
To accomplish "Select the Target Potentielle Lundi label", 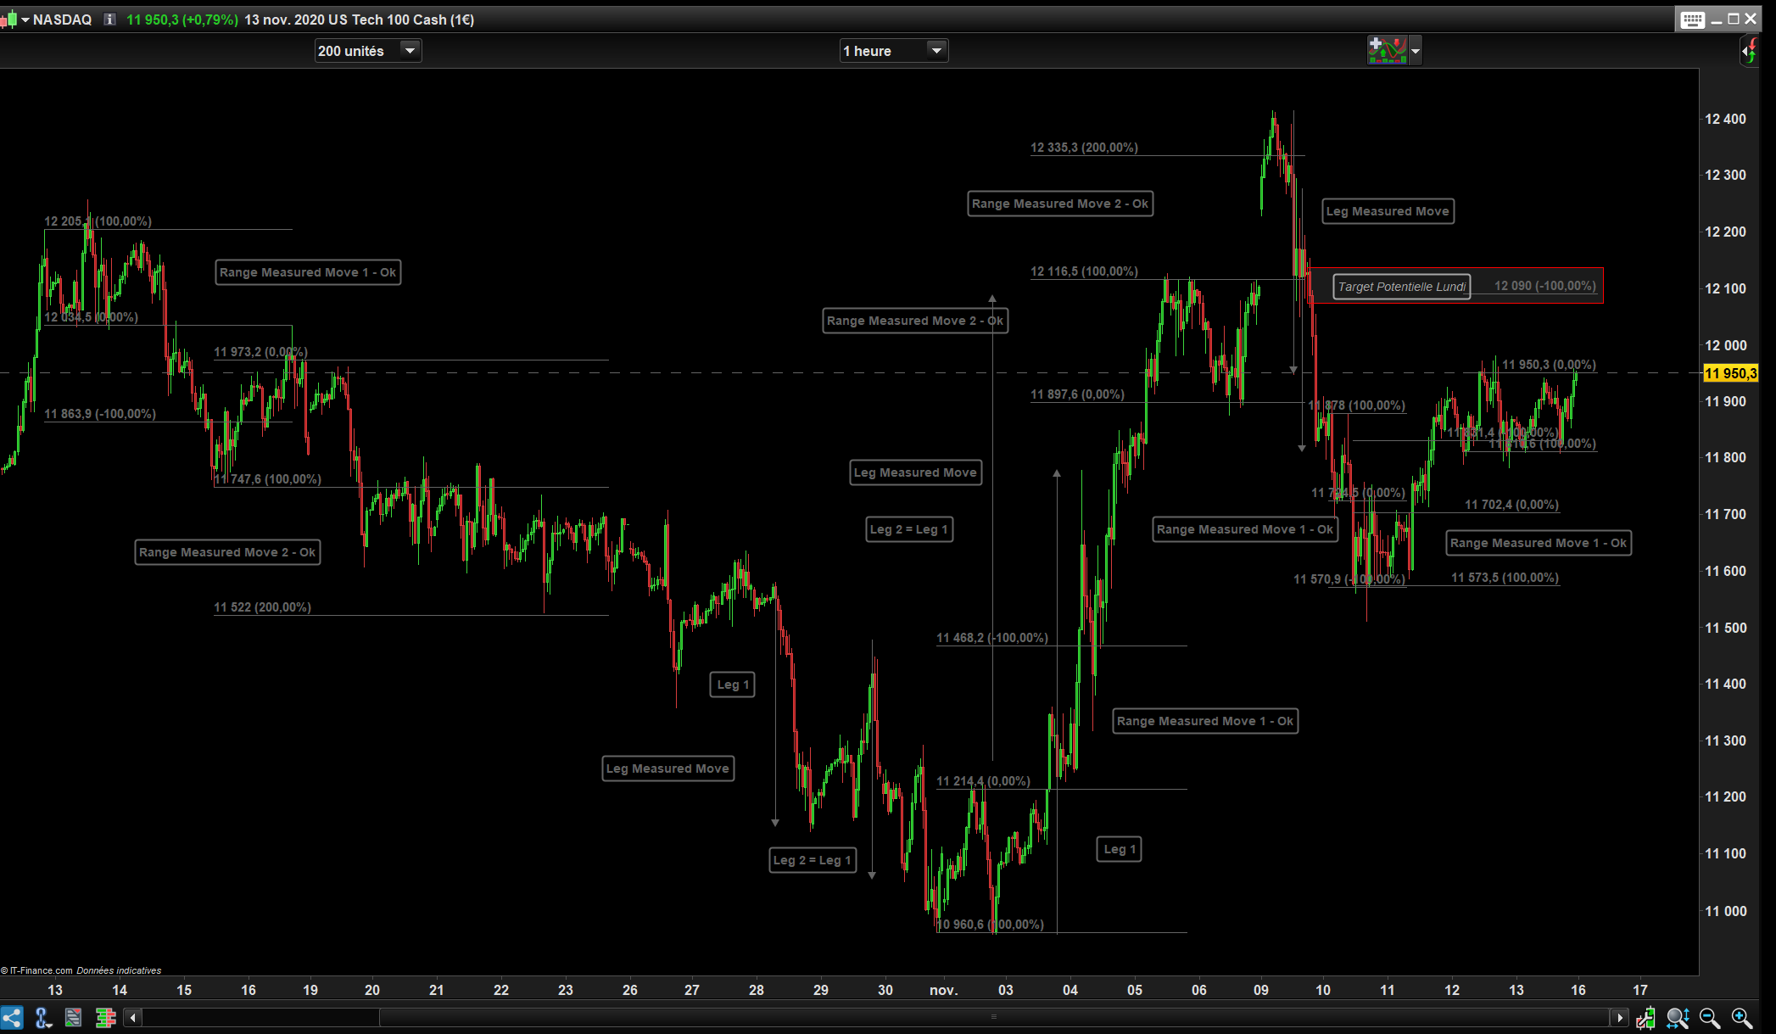I will [1401, 287].
